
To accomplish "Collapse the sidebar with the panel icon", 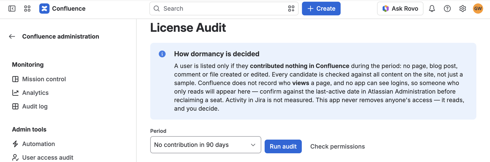I will pos(12,8).
